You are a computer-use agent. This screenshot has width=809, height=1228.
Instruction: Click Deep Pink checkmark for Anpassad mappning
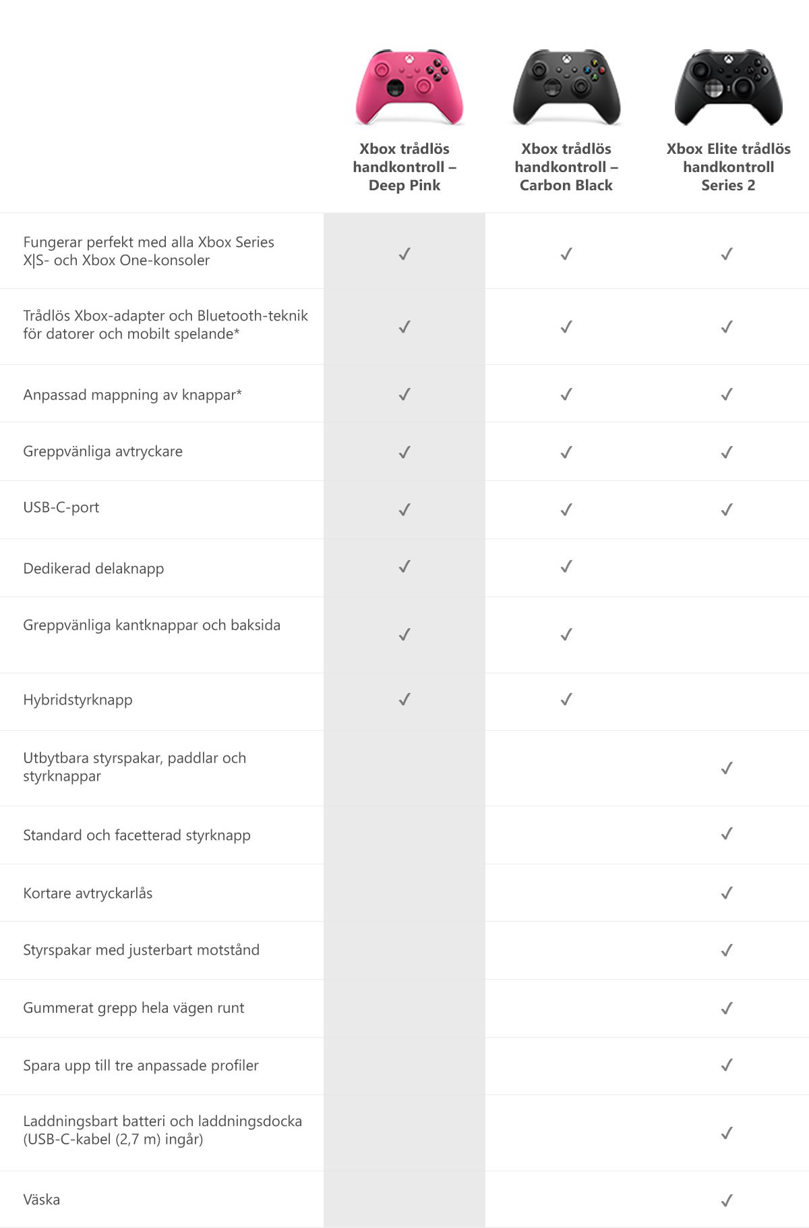coord(404,394)
